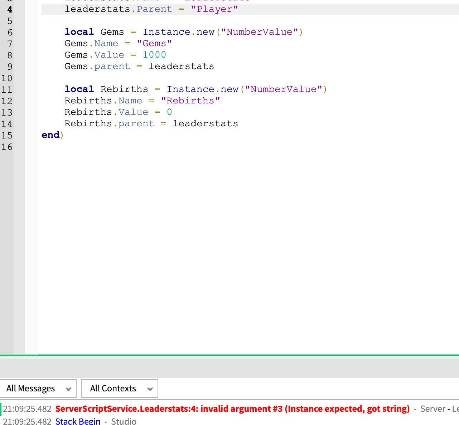Click the end keyword on line 15
Screen dimensions: 459x425
pyautogui.click(x=50, y=135)
